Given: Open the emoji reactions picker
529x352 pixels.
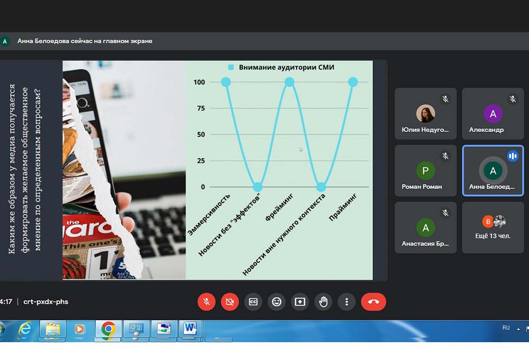Looking at the screenshot, I should click(x=277, y=302).
